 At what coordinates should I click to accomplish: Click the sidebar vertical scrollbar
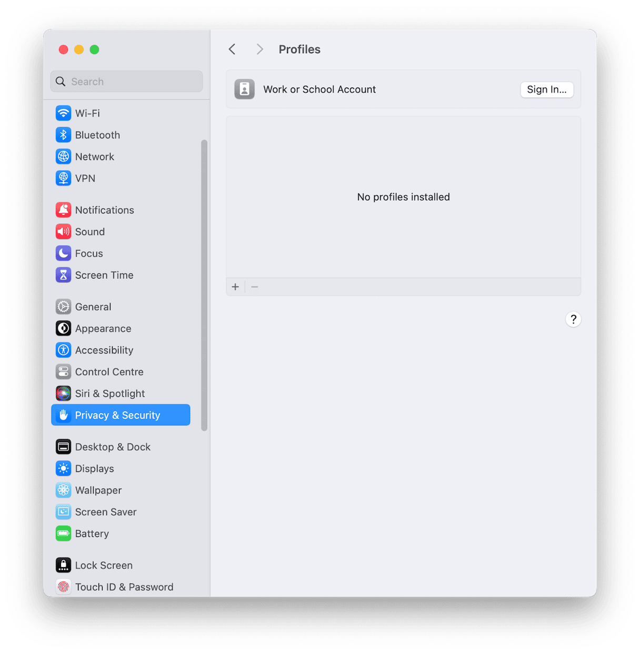pyautogui.click(x=204, y=285)
